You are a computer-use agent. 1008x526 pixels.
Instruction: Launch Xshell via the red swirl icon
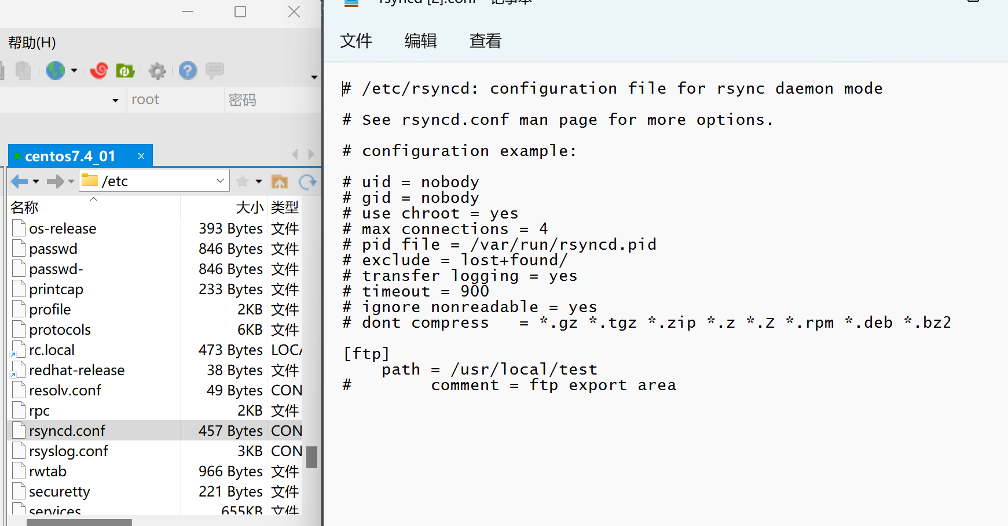[x=99, y=71]
